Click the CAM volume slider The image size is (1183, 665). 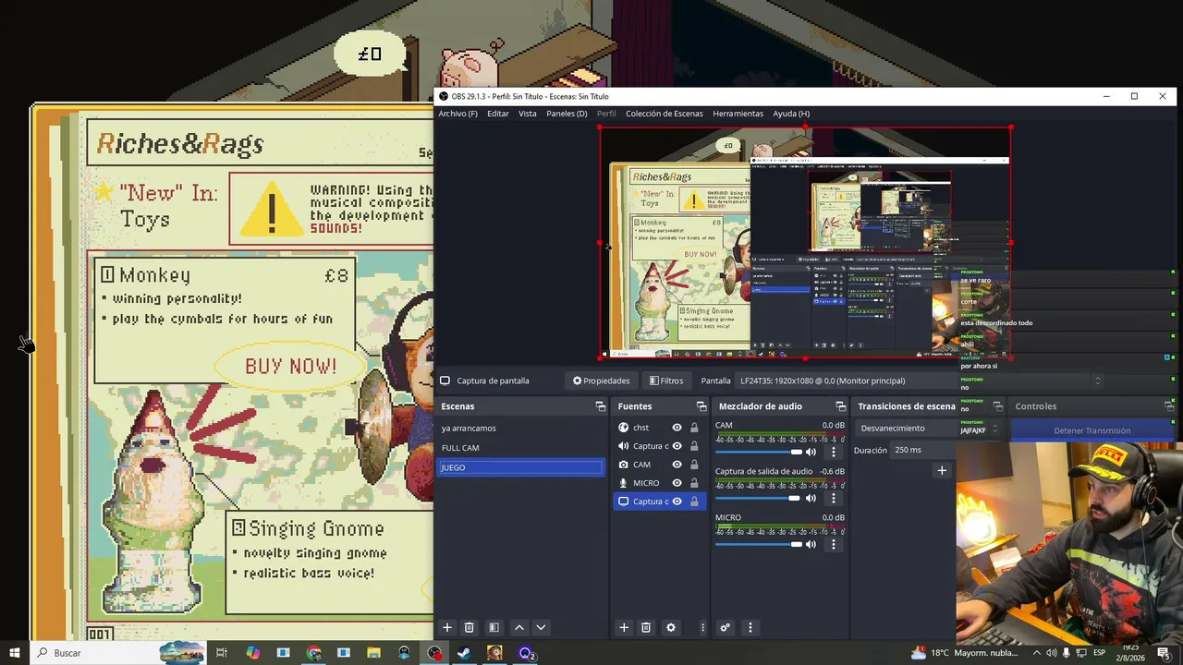click(x=759, y=452)
